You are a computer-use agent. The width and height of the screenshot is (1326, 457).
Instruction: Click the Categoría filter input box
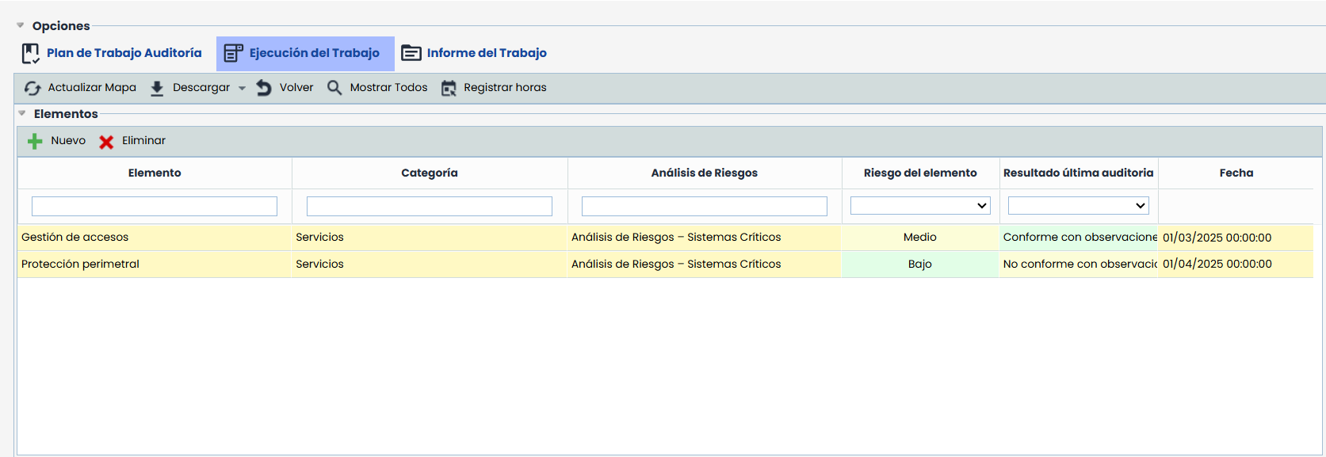click(x=429, y=207)
